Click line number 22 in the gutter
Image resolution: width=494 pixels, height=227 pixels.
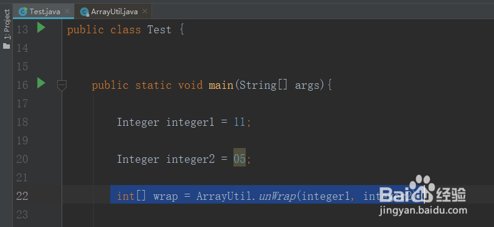[22, 196]
